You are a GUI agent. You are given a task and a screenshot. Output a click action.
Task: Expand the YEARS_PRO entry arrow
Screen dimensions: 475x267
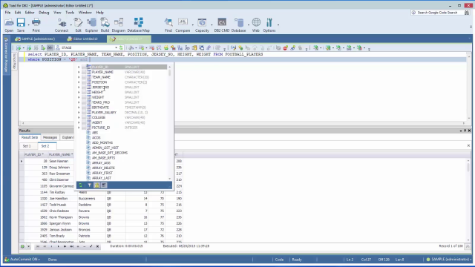click(79, 102)
